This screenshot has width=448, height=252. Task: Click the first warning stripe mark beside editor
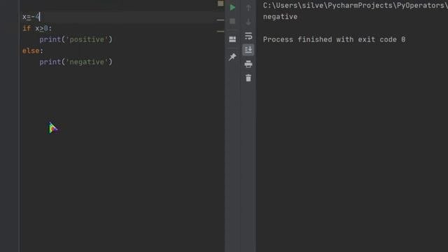click(x=220, y=20)
